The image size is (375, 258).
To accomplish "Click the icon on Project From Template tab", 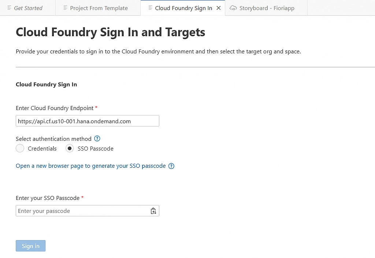I will point(66,8).
